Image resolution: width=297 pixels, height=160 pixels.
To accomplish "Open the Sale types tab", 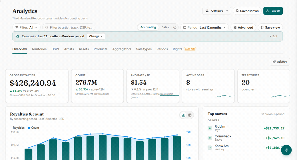I will [144, 49].
